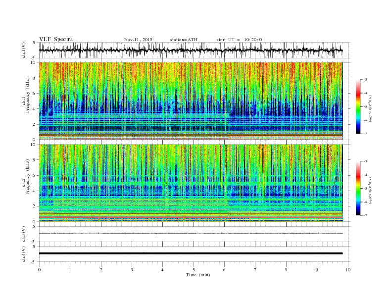Click inside the ch.1 spectrogram plot
Screen dimensions: 392x303
coord(191,101)
